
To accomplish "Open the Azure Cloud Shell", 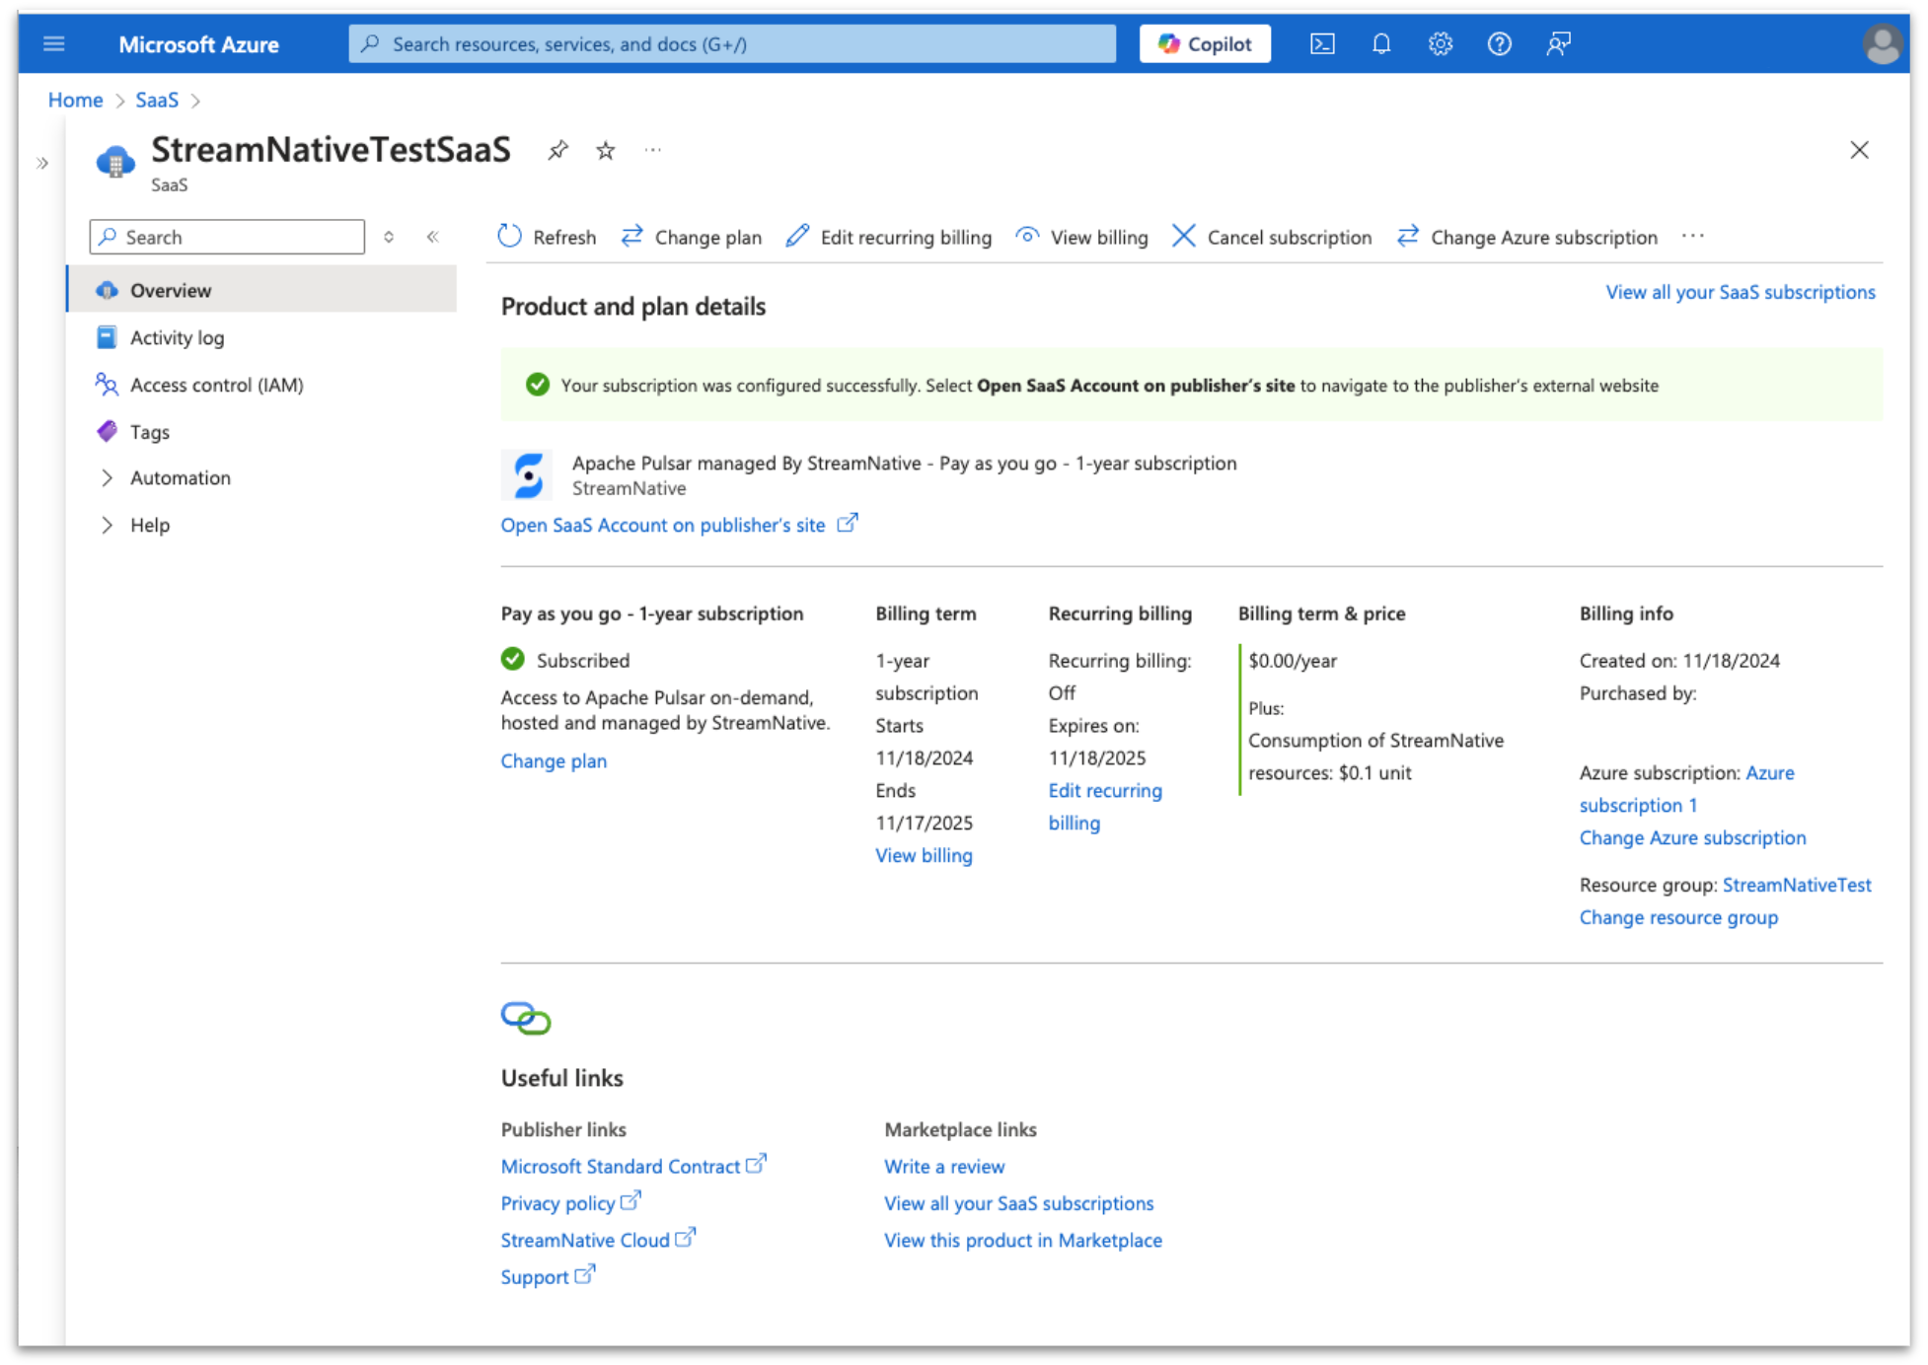I will pos(1322,43).
